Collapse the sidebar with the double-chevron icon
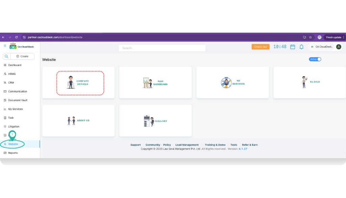 (5, 46)
